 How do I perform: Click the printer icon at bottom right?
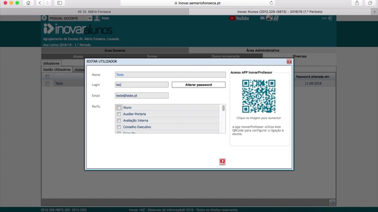332,202
